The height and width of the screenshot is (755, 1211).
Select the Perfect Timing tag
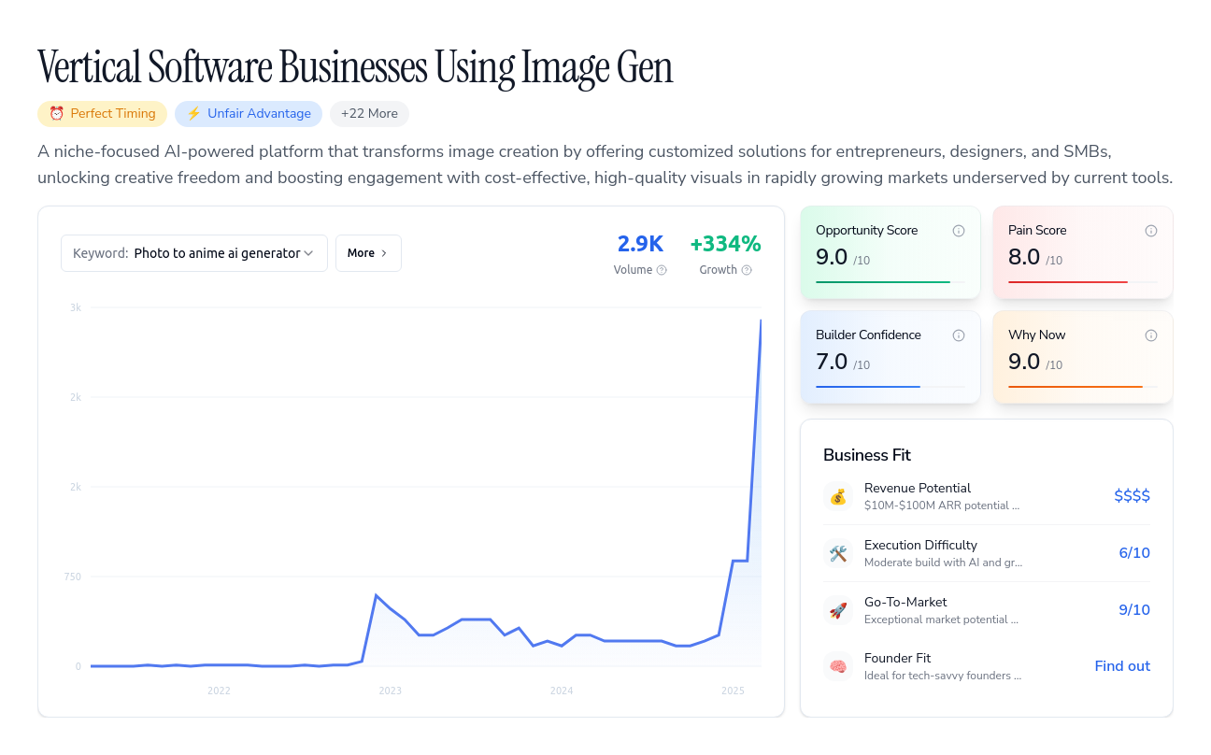point(102,114)
